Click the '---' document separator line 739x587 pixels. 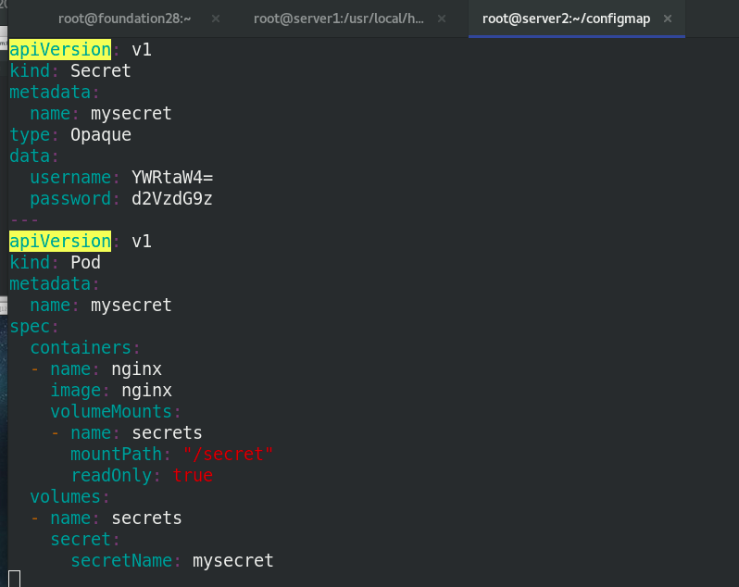tap(24, 220)
